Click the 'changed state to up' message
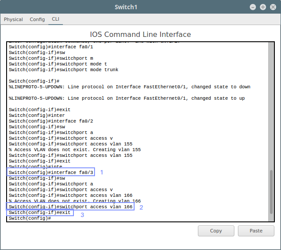Image resolution: width=281 pixels, height=250 pixels. coord(127,98)
